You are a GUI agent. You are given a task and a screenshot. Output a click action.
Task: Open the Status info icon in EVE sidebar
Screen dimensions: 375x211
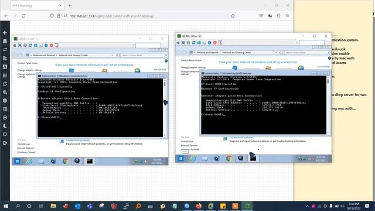click(5, 101)
